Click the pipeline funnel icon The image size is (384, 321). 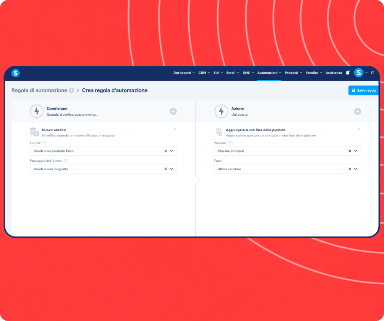(x=219, y=132)
